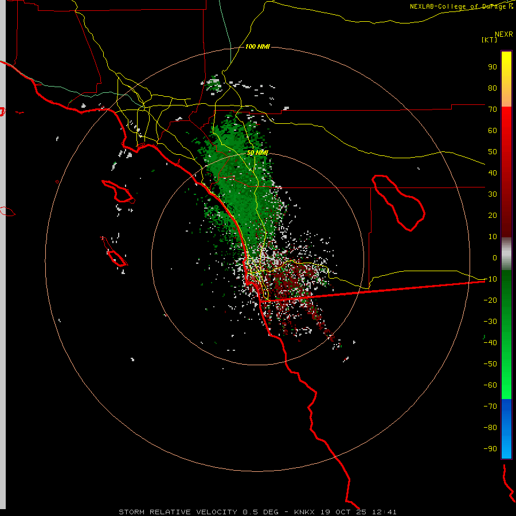The height and width of the screenshot is (516, 516).
Task: Click the KNKX station identifier in the caption
Action: (x=304, y=512)
